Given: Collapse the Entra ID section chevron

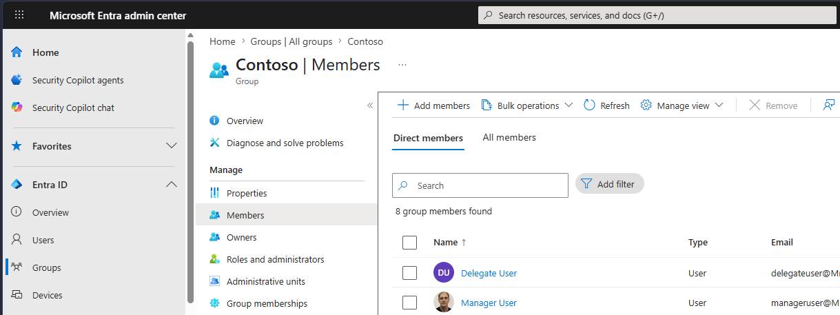Looking at the screenshot, I should click(172, 185).
